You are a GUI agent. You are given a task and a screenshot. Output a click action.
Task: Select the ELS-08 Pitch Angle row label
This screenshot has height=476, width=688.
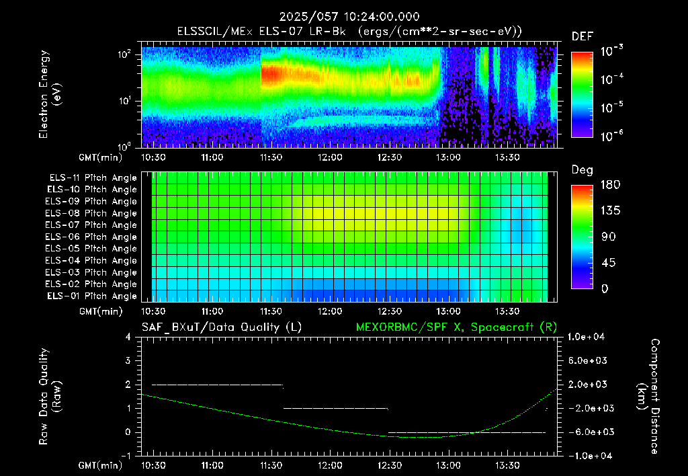tap(91, 213)
